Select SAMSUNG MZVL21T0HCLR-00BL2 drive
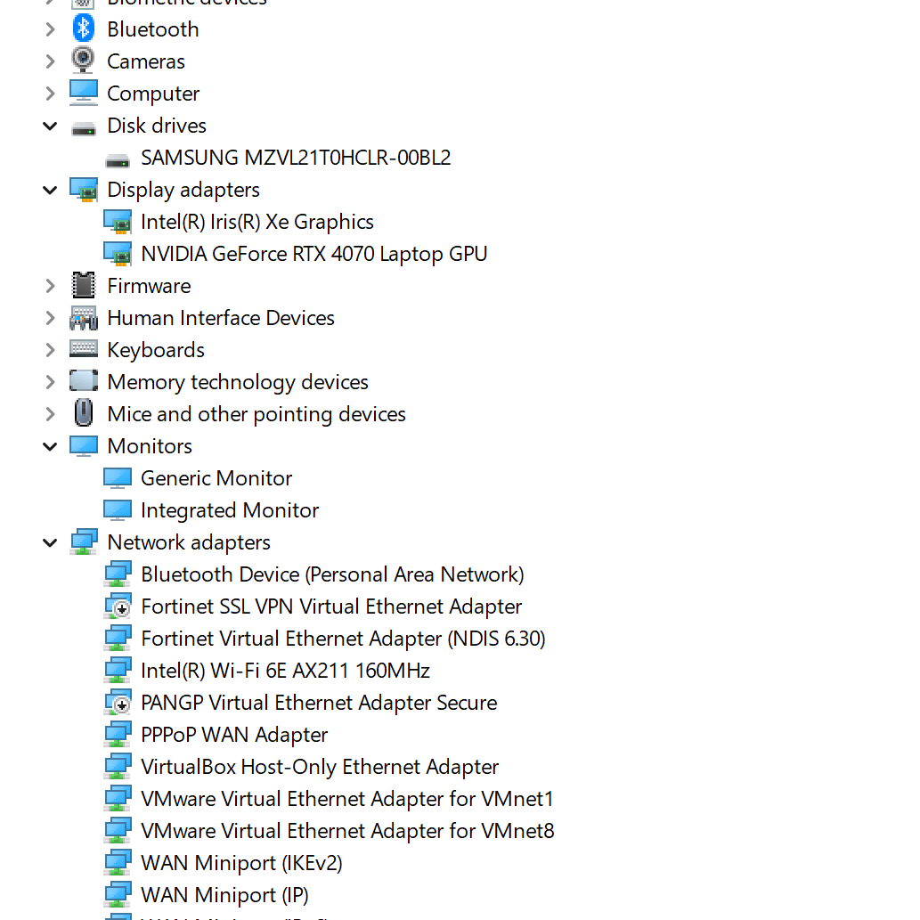The height and width of the screenshot is (920, 920). tap(296, 158)
